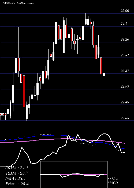
Task: Click the <<Live MACD label
Action: [113, 181]
